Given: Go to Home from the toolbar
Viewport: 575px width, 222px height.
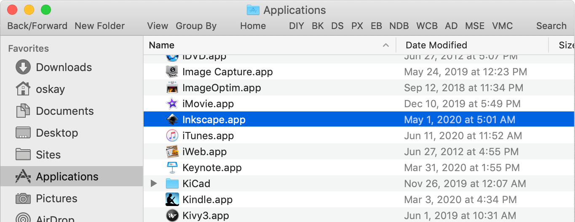Looking at the screenshot, I should 253,26.
